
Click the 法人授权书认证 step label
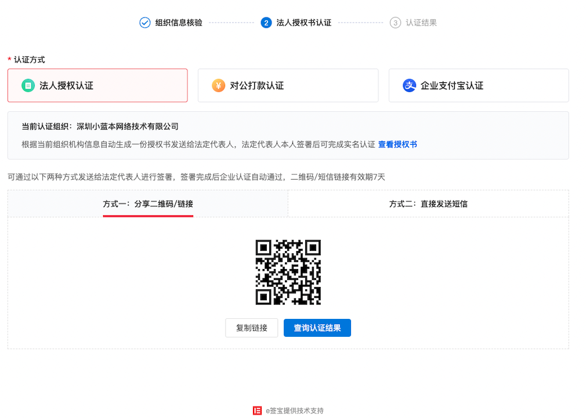point(304,23)
